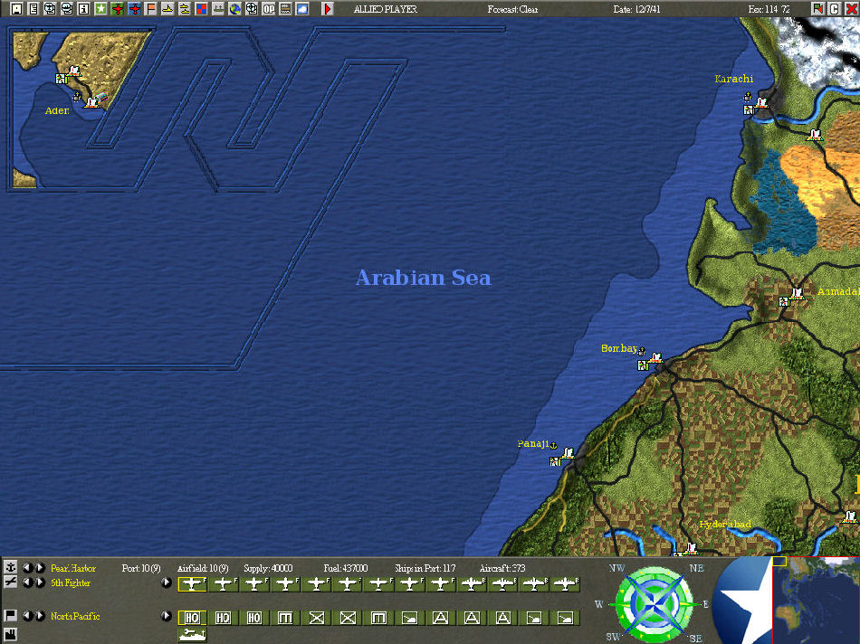The width and height of the screenshot is (860, 644).
Task: Click the 'Arabian Sea' map label
Action: tap(424, 278)
